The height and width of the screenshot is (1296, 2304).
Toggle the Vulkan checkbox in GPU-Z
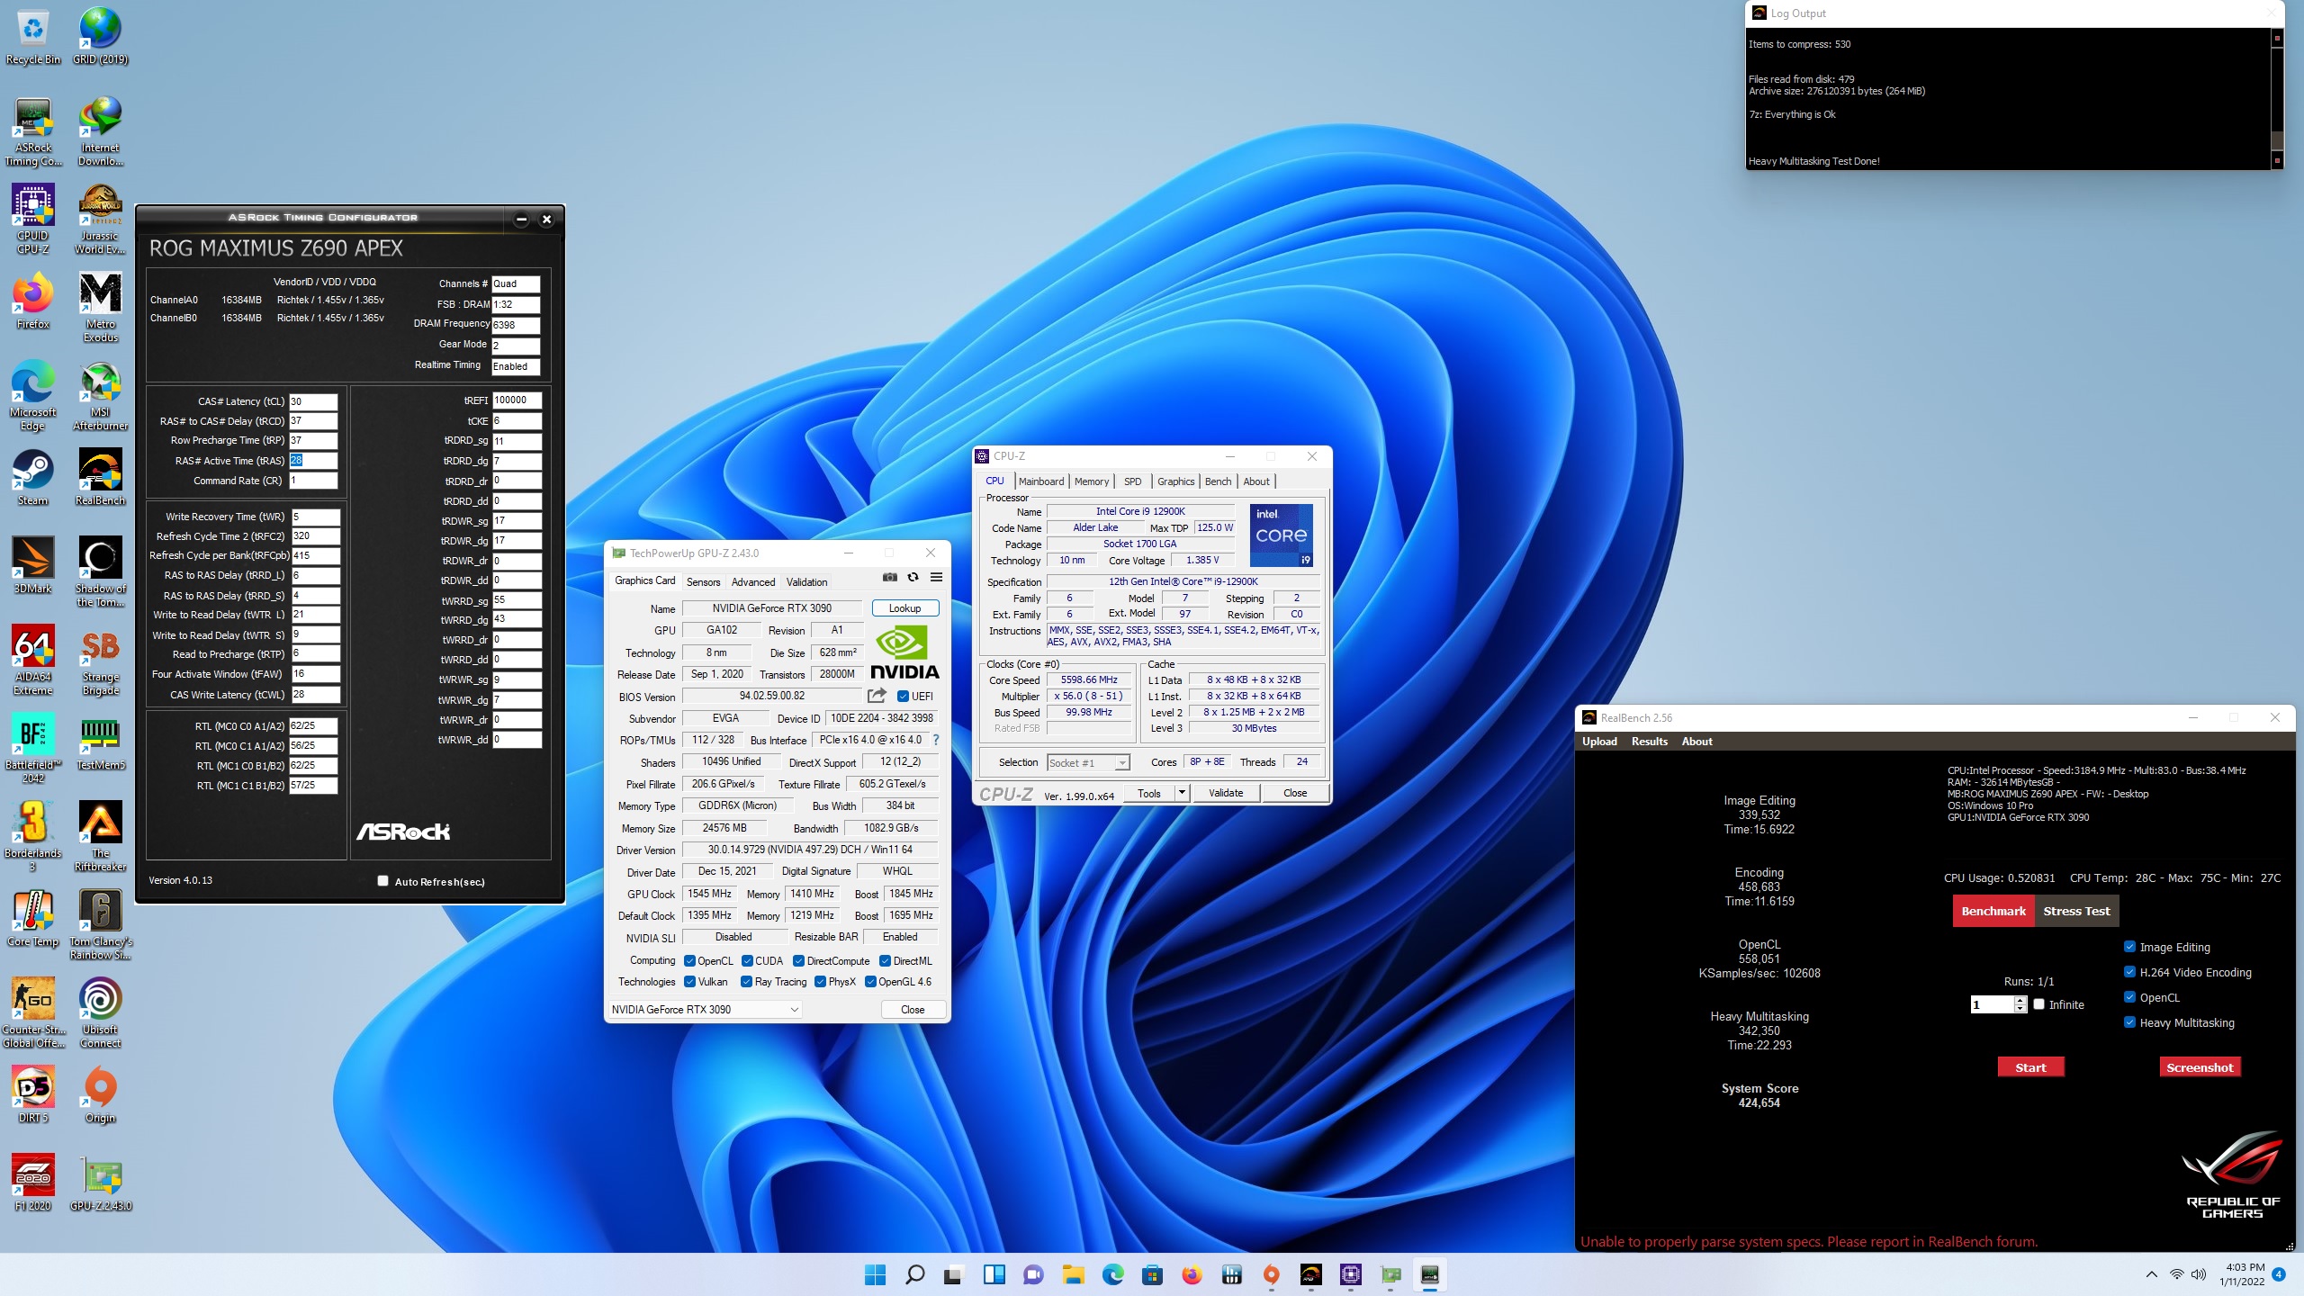coord(689,982)
